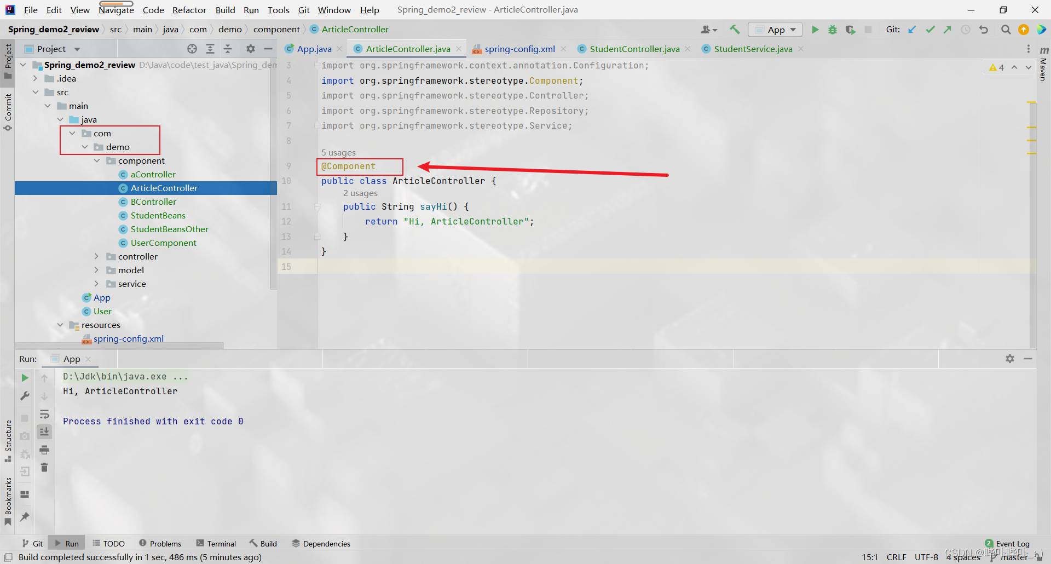
Task: Open user account dropdown icon
Action: click(x=709, y=30)
